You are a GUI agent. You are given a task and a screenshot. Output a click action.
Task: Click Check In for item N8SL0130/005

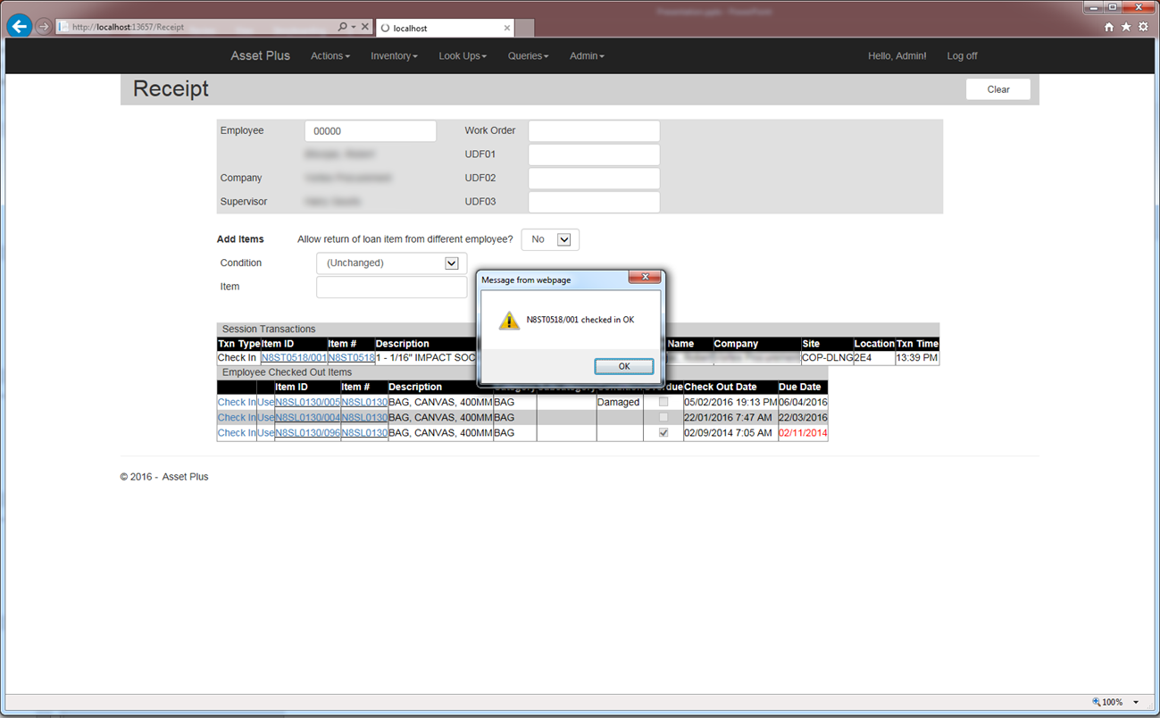coord(237,402)
